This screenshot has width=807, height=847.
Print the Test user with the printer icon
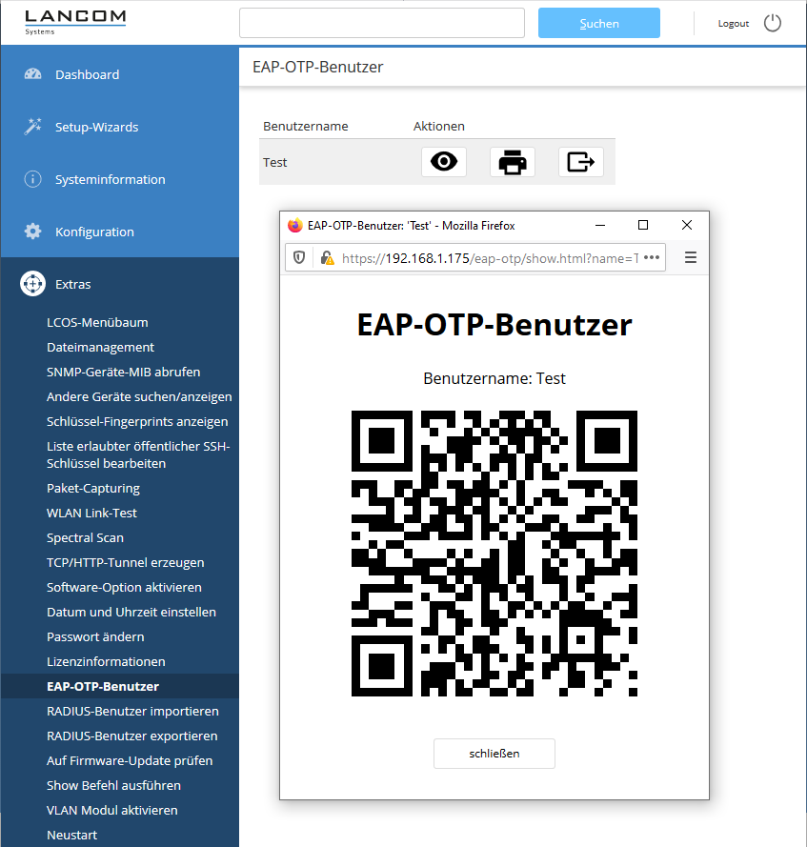pyautogui.click(x=513, y=162)
